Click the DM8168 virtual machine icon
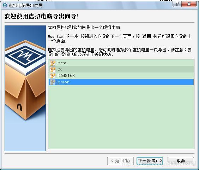 [x=53, y=76]
